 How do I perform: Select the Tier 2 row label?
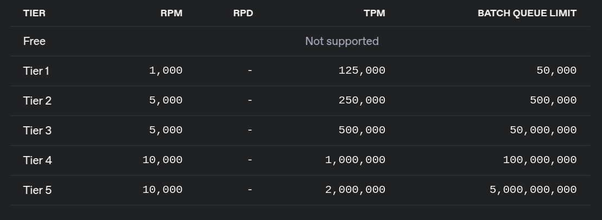[x=37, y=101]
